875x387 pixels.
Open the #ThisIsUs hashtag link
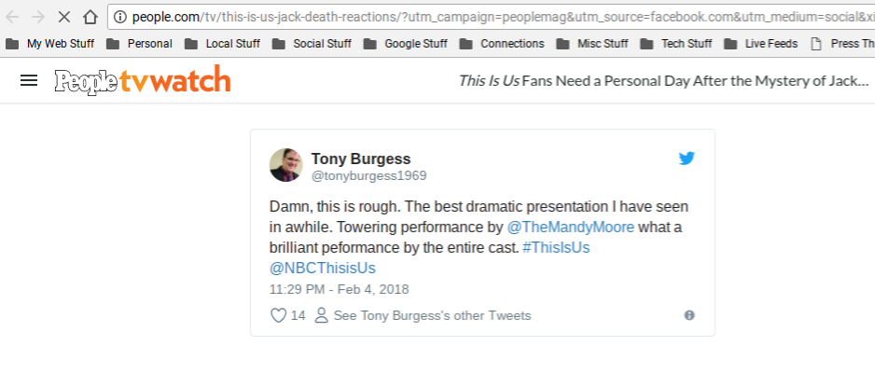click(556, 248)
